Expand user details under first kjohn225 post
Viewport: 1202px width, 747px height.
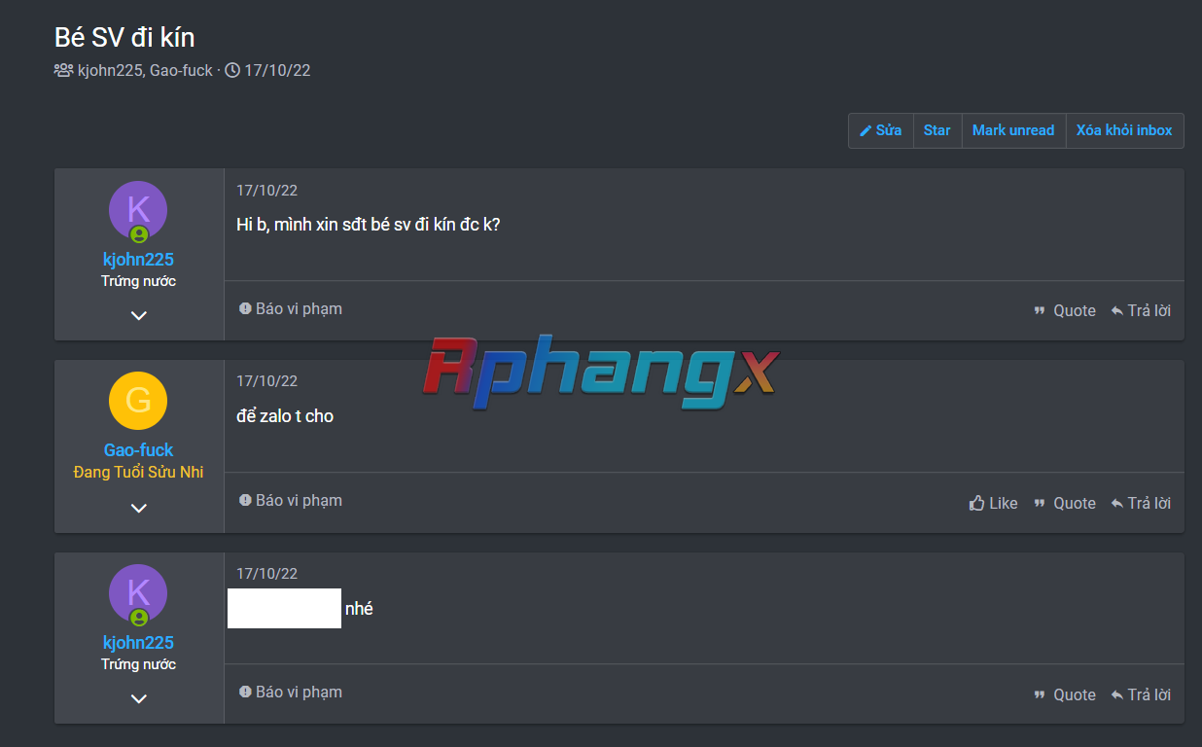tap(139, 315)
